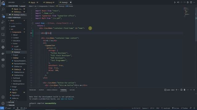Click line number 10 in the gutter
The image size is (197, 110).
31,33
